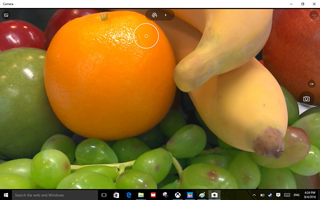Click the Search the web and Windows box
The image size is (320, 200).
coord(55,195)
